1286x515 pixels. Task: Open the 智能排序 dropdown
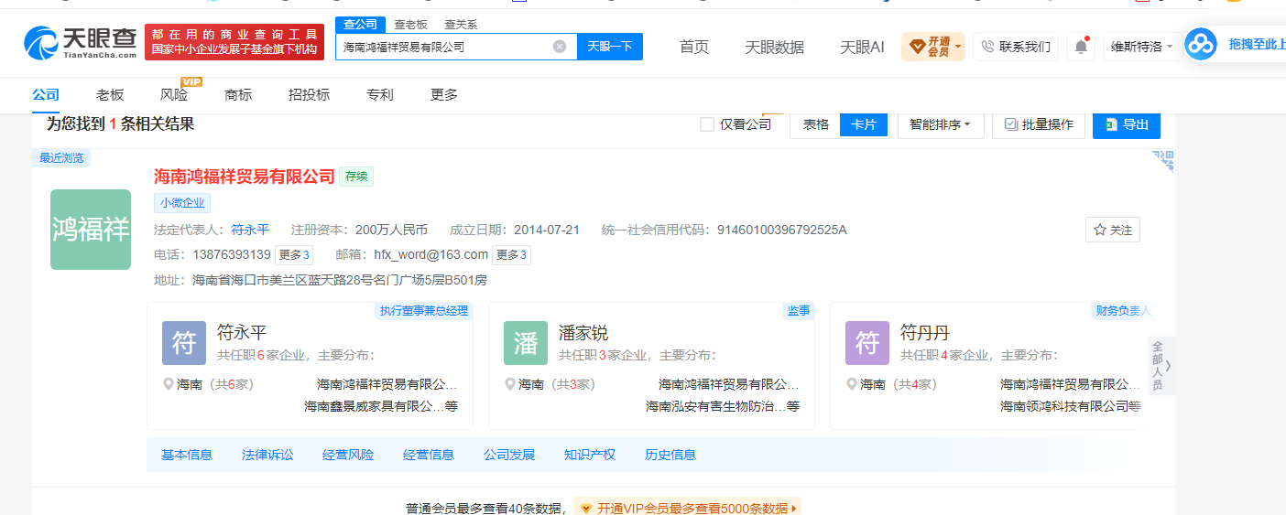tap(941, 124)
